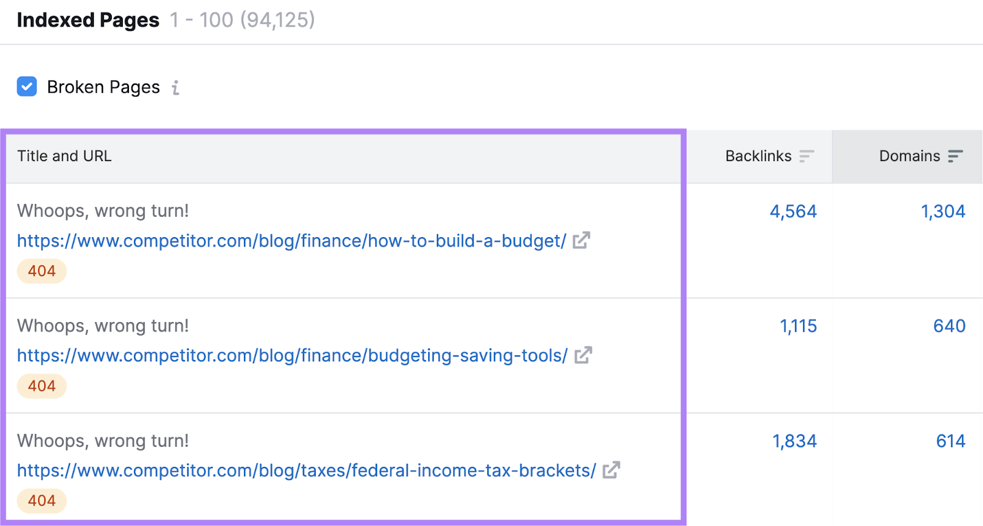
Task: Click the 1,304 domains value
Action: tap(943, 211)
